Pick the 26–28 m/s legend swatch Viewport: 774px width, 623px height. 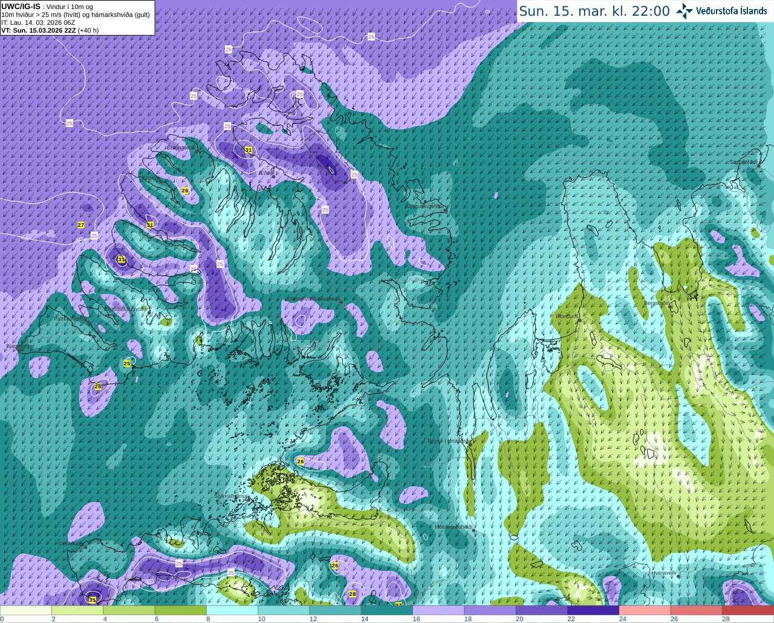click(x=697, y=610)
